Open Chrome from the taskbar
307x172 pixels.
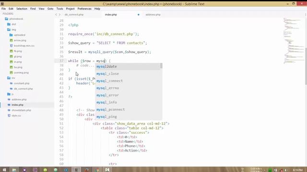tap(97, 170)
